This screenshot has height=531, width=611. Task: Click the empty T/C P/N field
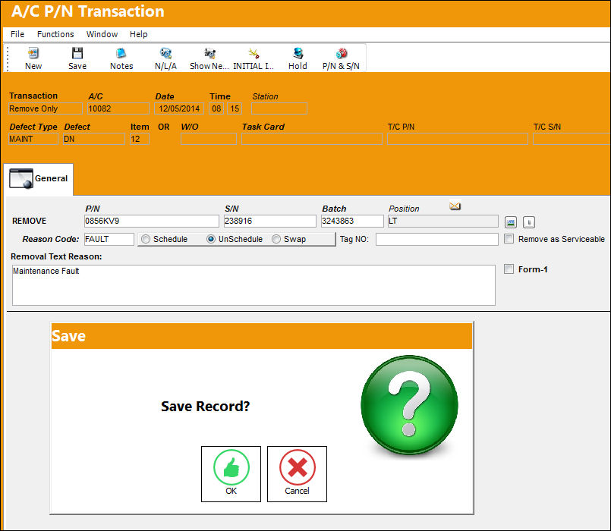[x=458, y=139]
